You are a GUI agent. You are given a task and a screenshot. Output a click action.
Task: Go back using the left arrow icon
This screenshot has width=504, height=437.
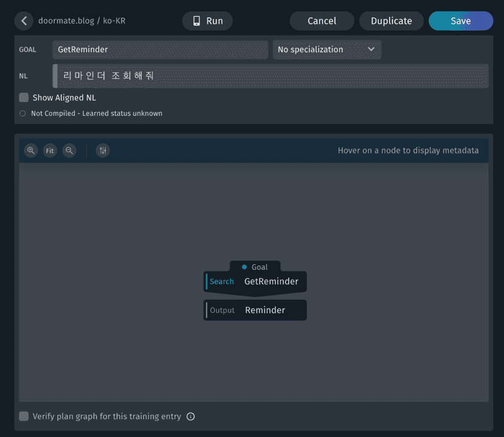[23, 21]
